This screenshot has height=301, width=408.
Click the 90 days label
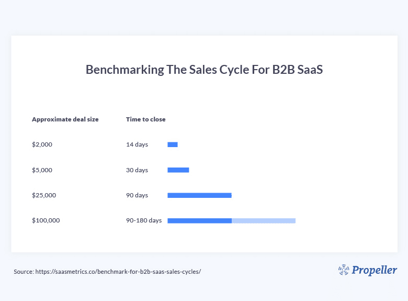tap(137, 195)
